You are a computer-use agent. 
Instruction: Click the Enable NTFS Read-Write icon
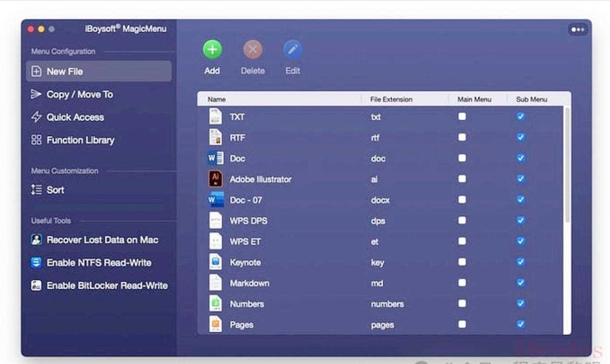(36, 262)
